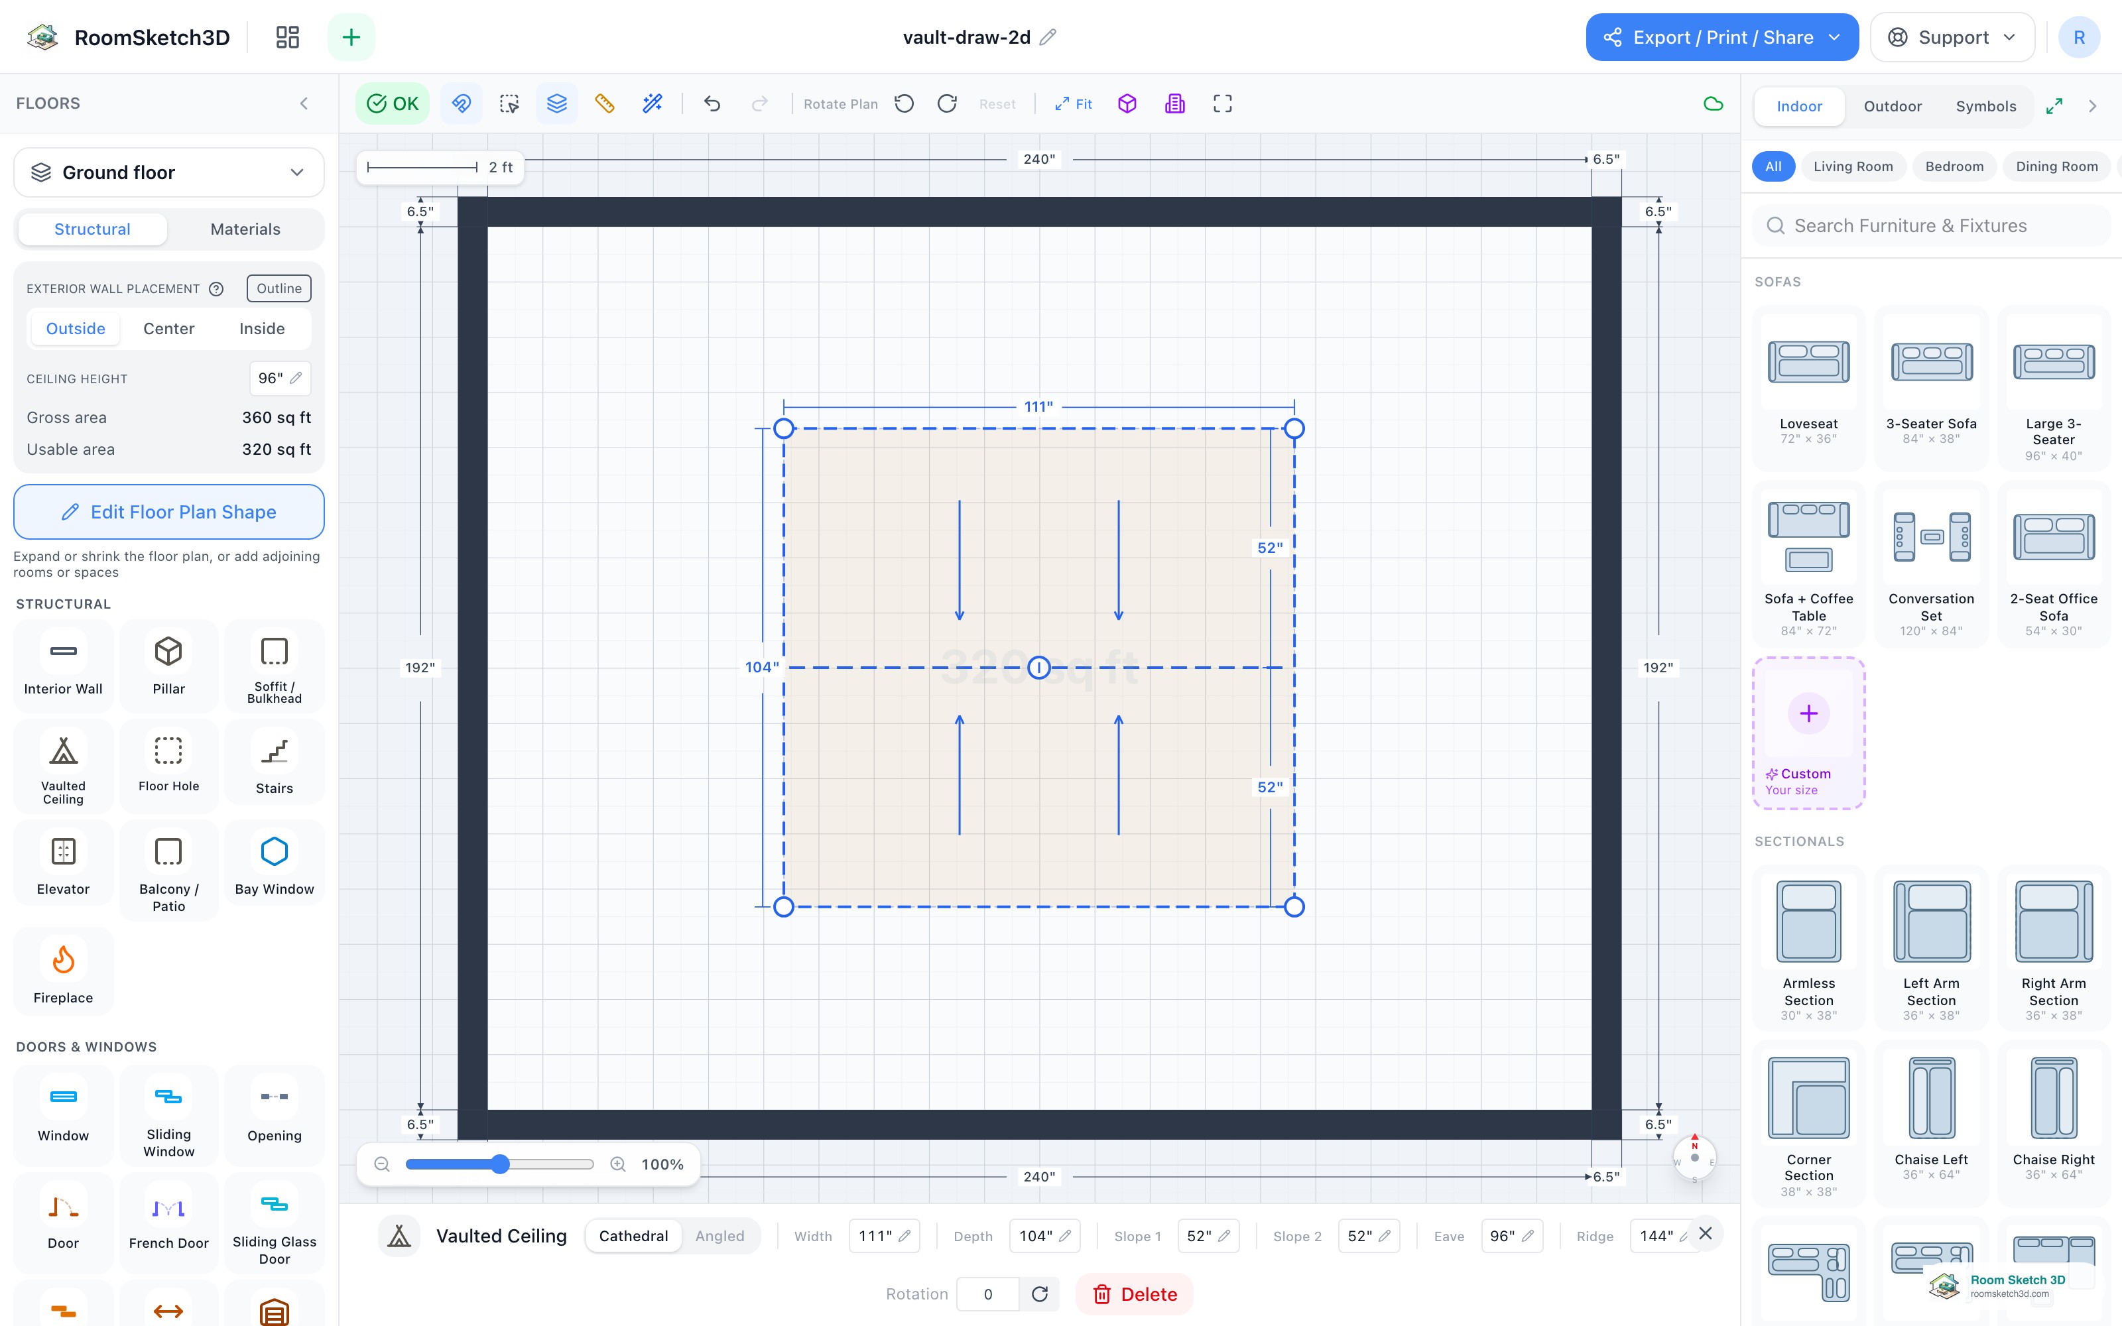Screen dimensions: 2122x1326
Task: Click Edit Floor Plan Shape
Action: 169,512
